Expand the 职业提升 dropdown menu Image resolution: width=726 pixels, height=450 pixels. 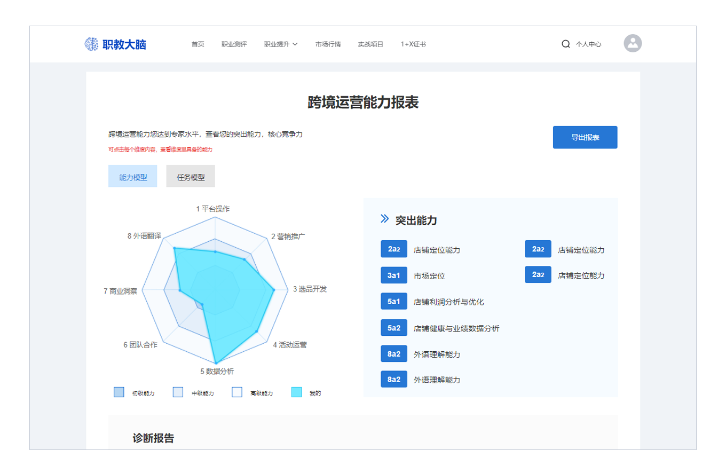tap(281, 44)
